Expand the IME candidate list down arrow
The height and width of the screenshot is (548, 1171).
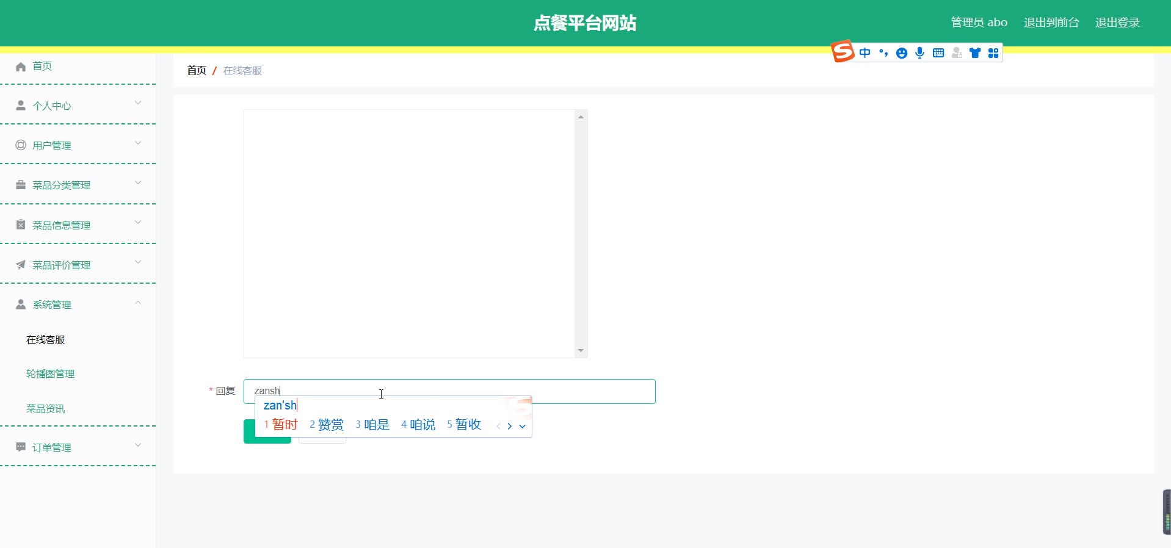pos(523,426)
